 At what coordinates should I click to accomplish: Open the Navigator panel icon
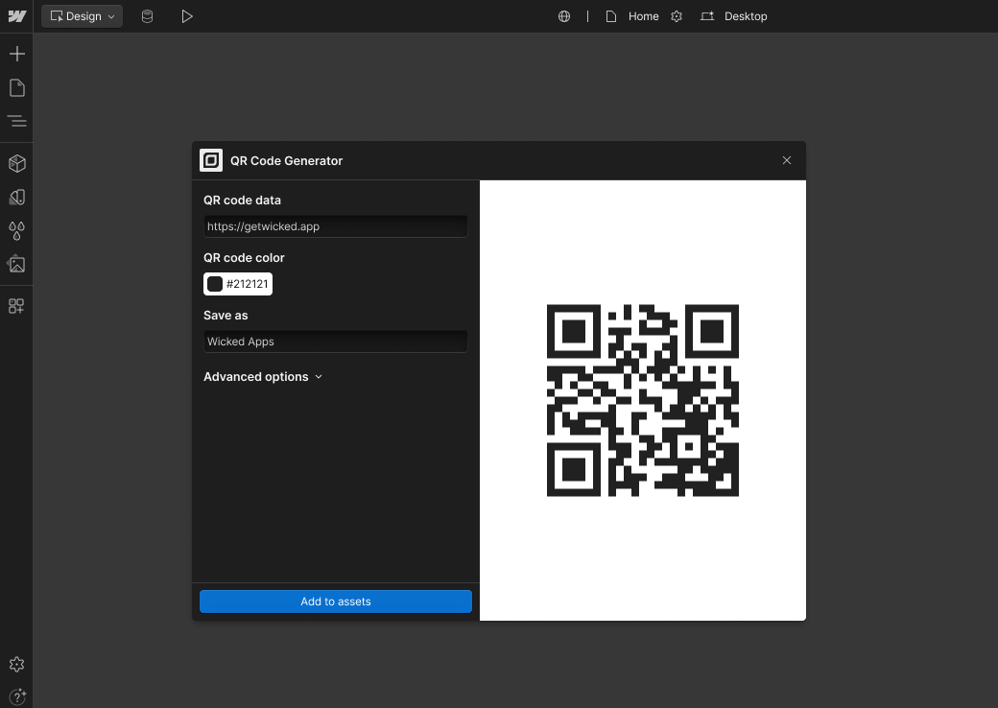point(17,121)
